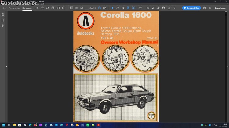Open File Explorer from the taskbar
The image size is (229, 128).
[x=14, y=125]
